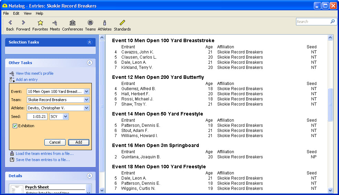Open the File menu
Screen dimensions: 339x195
click(x=6, y=13)
